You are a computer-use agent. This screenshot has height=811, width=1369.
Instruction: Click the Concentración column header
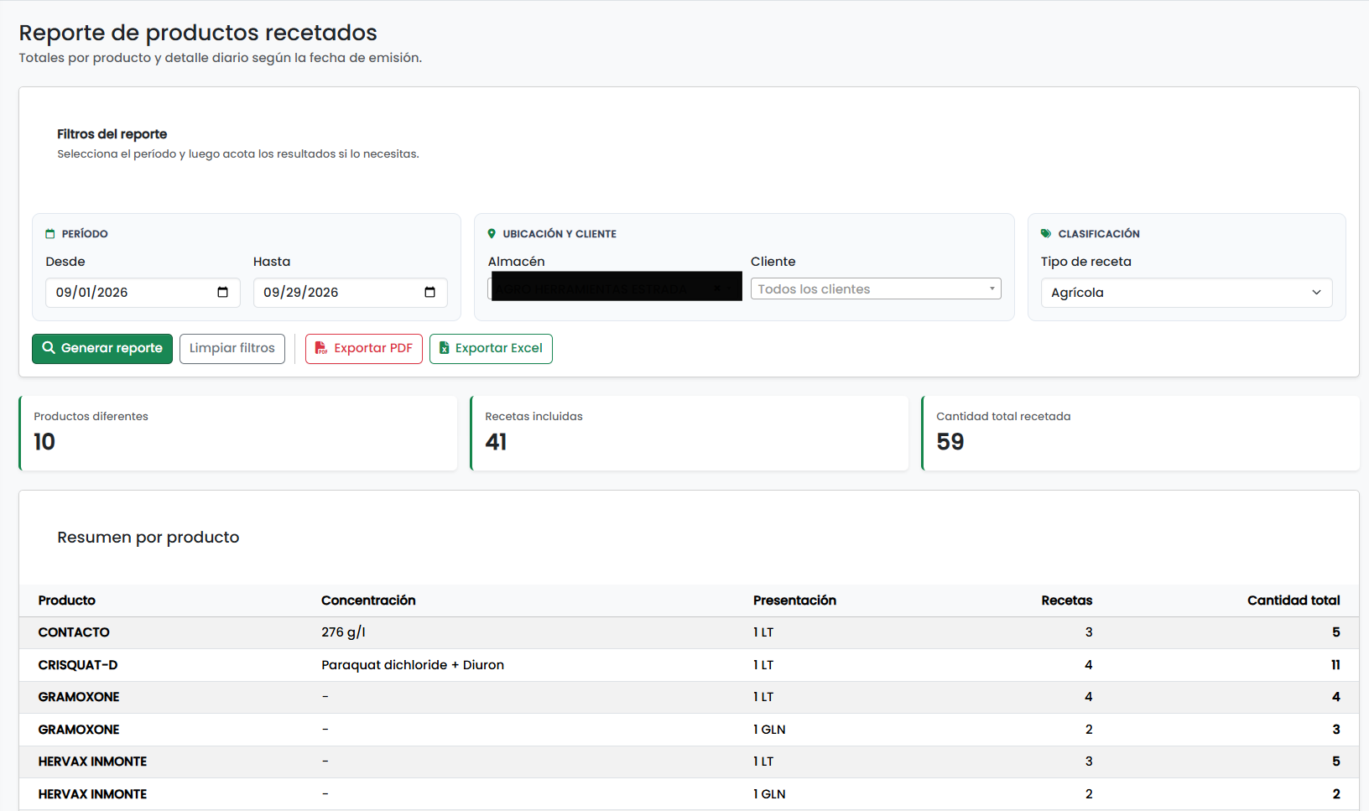(x=368, y=600)
